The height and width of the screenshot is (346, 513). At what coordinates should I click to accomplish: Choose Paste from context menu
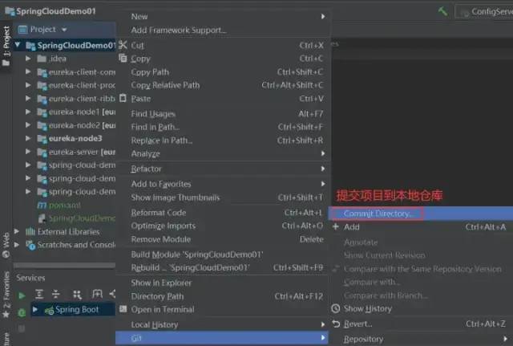[224, 99]
